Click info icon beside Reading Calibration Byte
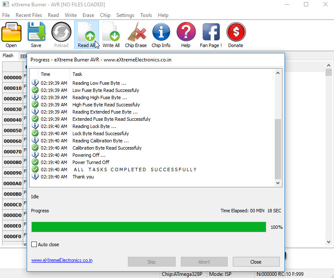 (x=35, y=140)
